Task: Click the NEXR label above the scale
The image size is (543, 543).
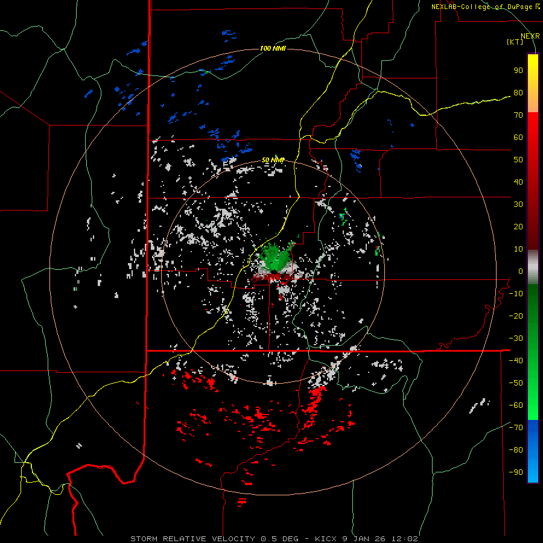Action: click(530, 36)
